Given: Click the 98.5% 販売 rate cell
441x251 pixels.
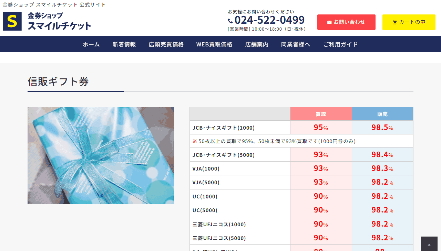Looking at the screenshot, I should (382, 128).
